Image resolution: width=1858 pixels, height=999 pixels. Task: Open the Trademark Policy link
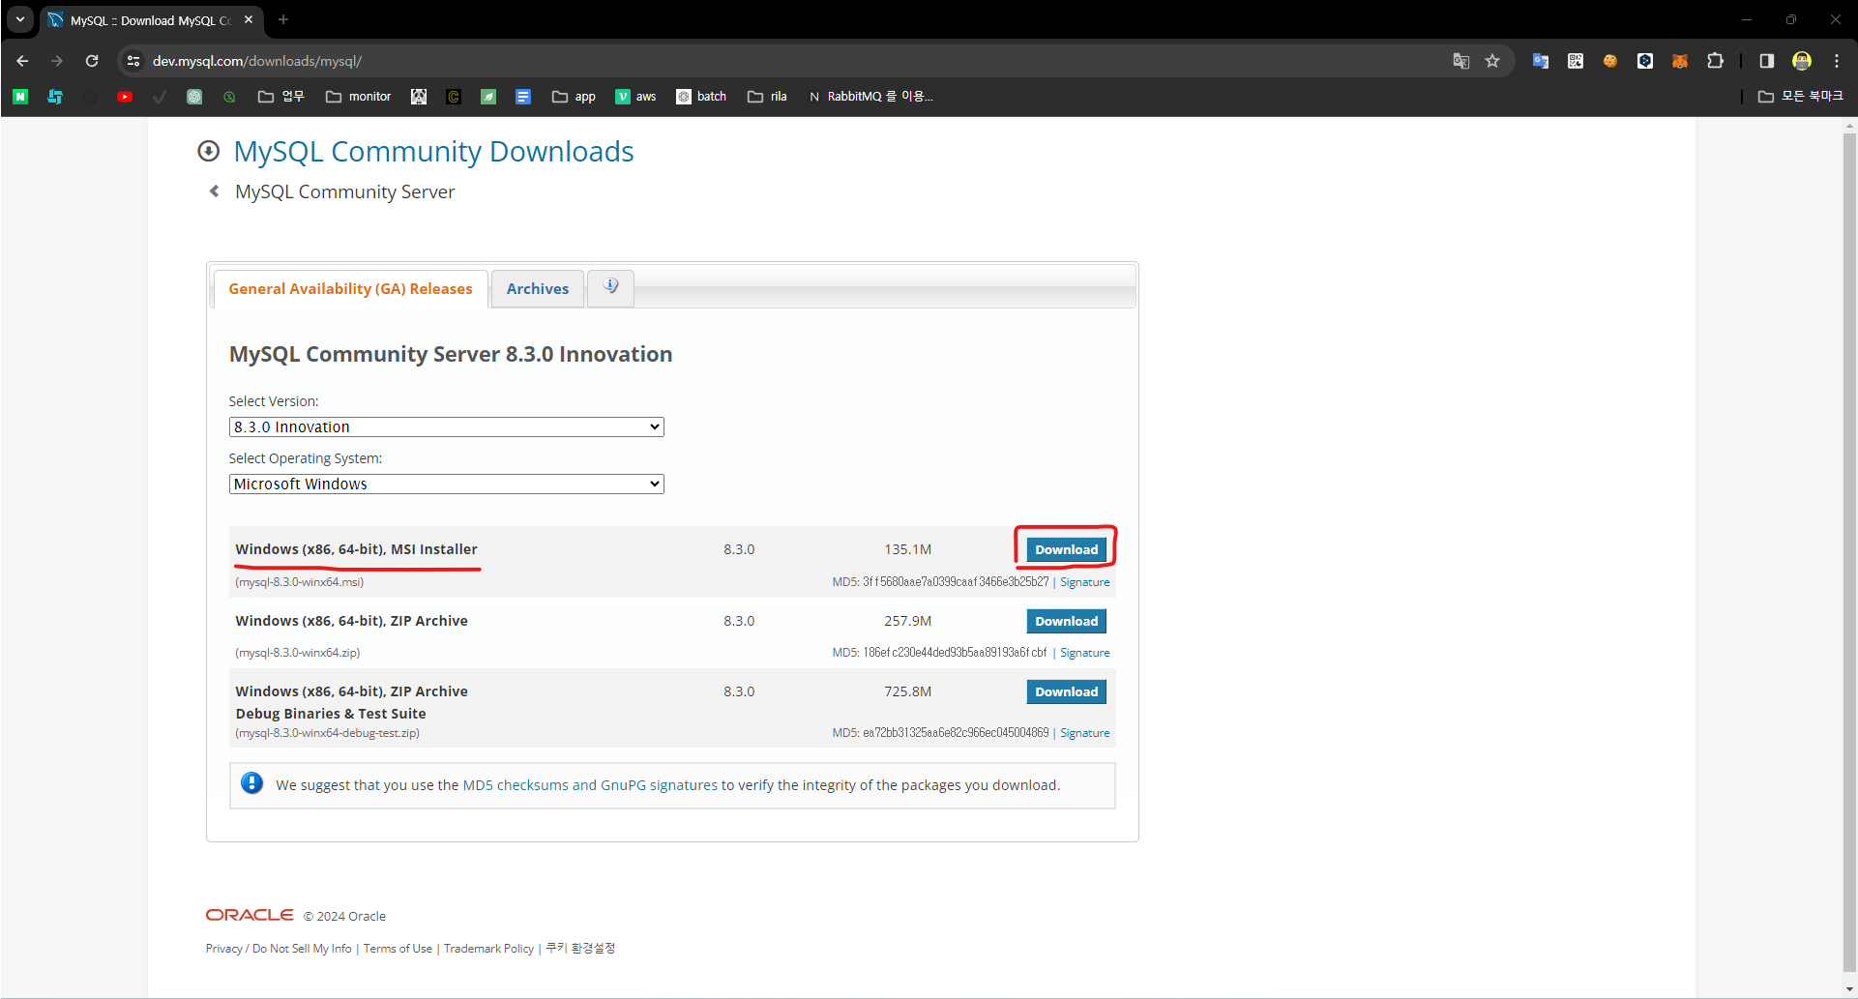point(488,949)
